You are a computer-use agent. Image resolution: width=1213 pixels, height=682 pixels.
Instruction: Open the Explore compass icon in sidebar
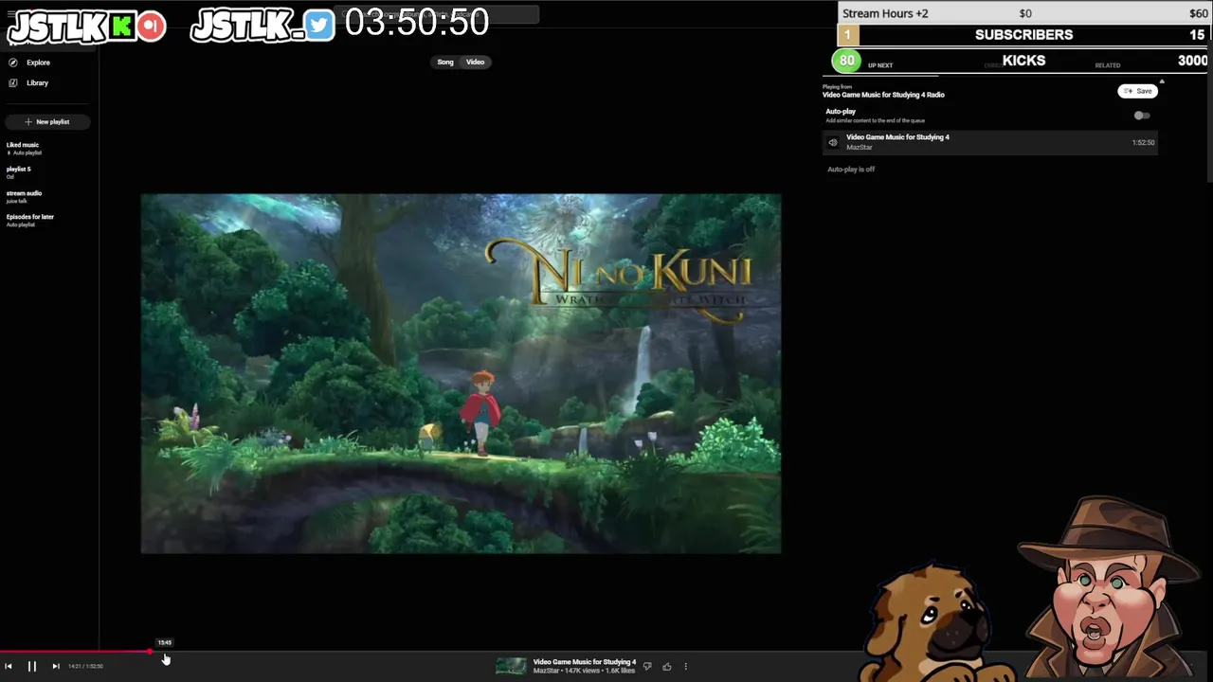coord(13,63)
